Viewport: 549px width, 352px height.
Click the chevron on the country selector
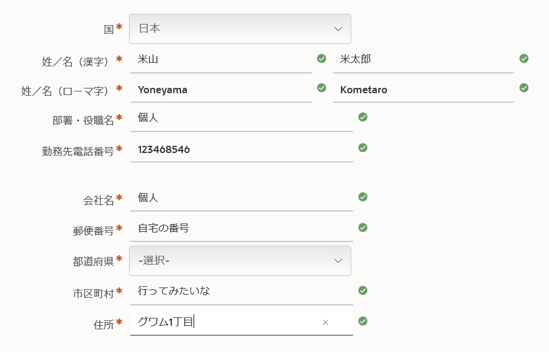338,28
